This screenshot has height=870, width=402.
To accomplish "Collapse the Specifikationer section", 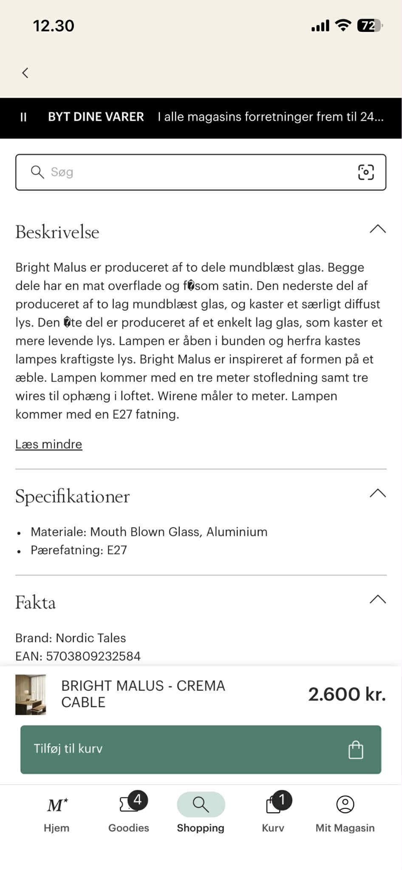I will [x=377, y=493].
